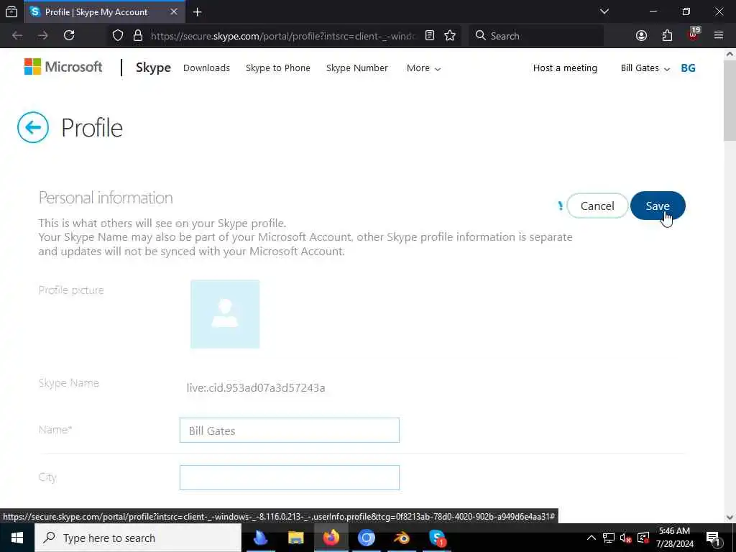Image resolution: width=736 pixels, height=552 pixels.
Task: Show hidden tray icons chevron
Action: tap(592, 538)
